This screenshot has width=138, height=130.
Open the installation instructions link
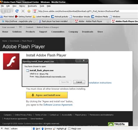point(100,83)
